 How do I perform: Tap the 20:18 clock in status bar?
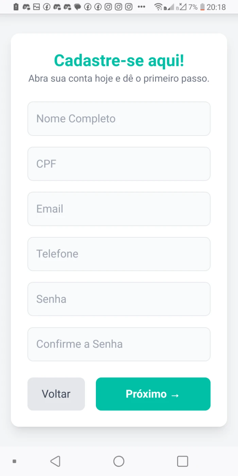[x=216, y=7]
